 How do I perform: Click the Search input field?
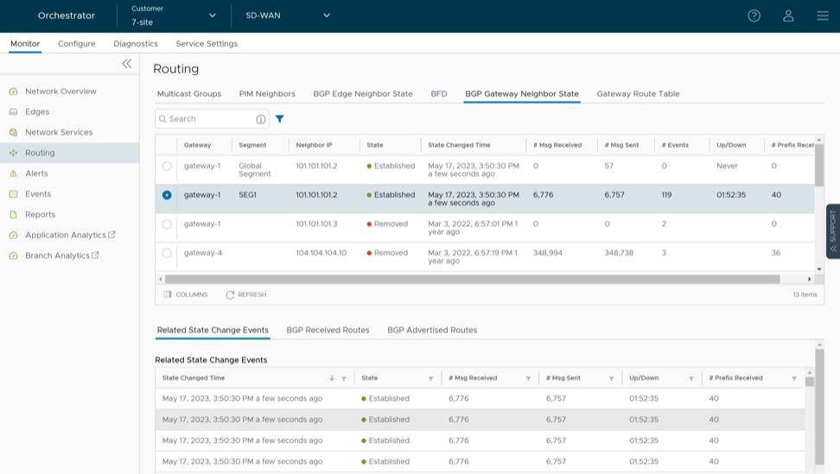(x=207, y=119)
